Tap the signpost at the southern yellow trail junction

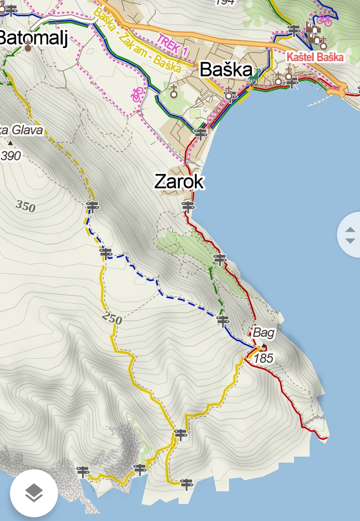click(x=181, y=434)
